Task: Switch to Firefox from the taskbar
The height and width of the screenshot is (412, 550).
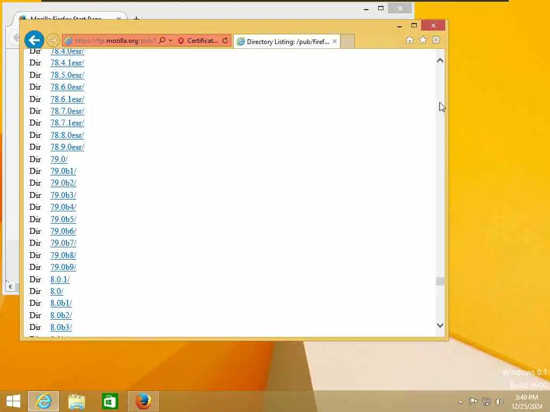Action: 143,401
